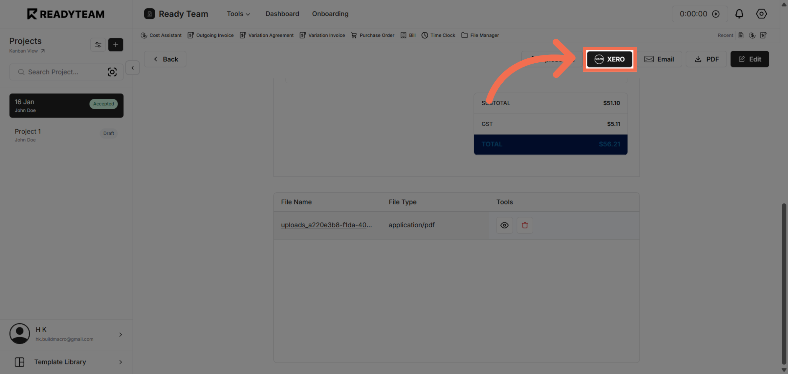Viewport: 788px width, 374px height.
Task: Delete the uploaded file via trash icon
Action: [525, 225]
